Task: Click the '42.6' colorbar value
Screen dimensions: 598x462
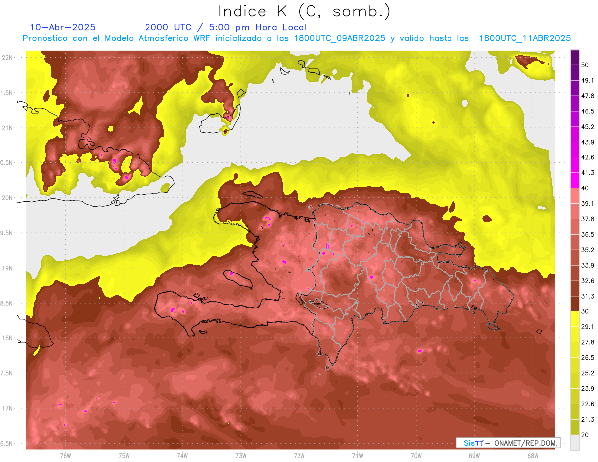Action: coord(588,157)
